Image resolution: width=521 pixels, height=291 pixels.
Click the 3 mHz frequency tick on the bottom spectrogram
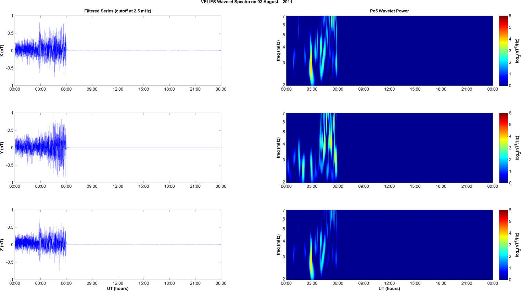[284, 257]
